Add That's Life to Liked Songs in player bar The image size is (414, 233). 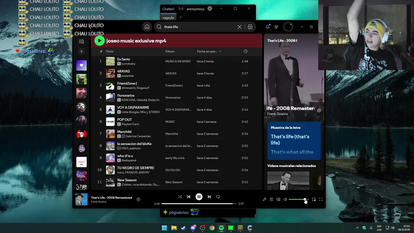click(x=138, y=199)
